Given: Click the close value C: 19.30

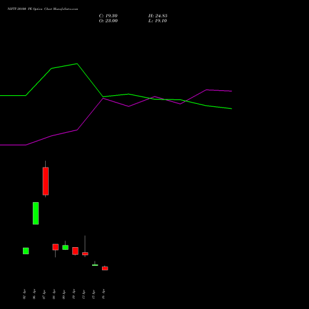Looking at the screenshot, I should tap(108, 16).
